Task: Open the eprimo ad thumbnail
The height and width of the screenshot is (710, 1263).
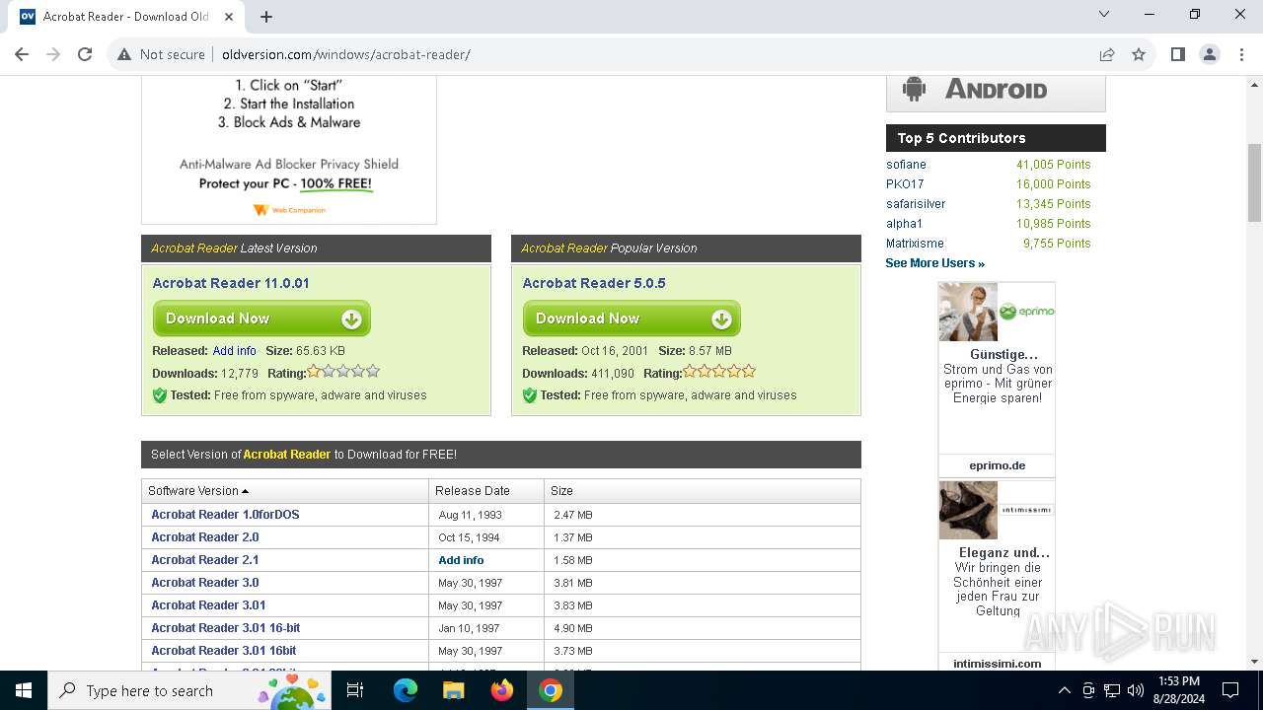Action: click(x=968, y=312)
